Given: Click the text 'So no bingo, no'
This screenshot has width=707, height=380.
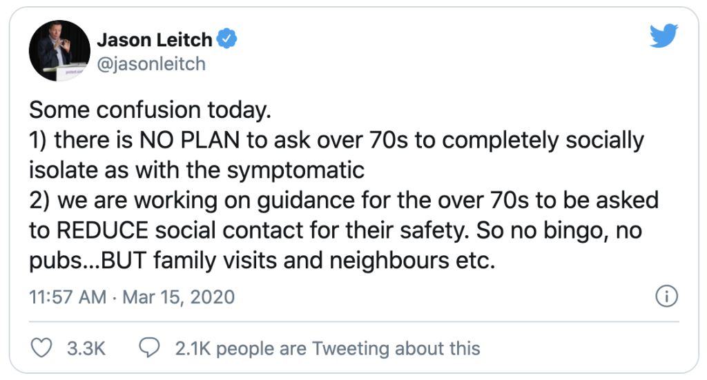Looking at the screenshot, I should 559,230.
